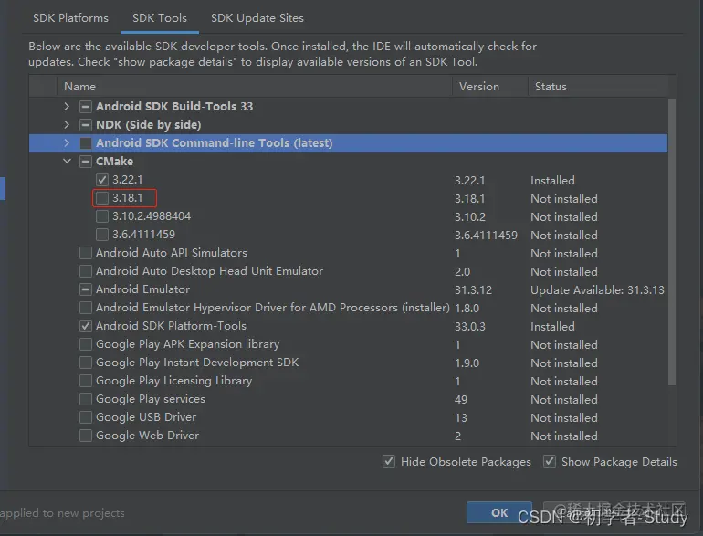The image size is (703, 536).
Task: Collapse the CMake group
Action: pyautogui.click(x=67, y=161)
